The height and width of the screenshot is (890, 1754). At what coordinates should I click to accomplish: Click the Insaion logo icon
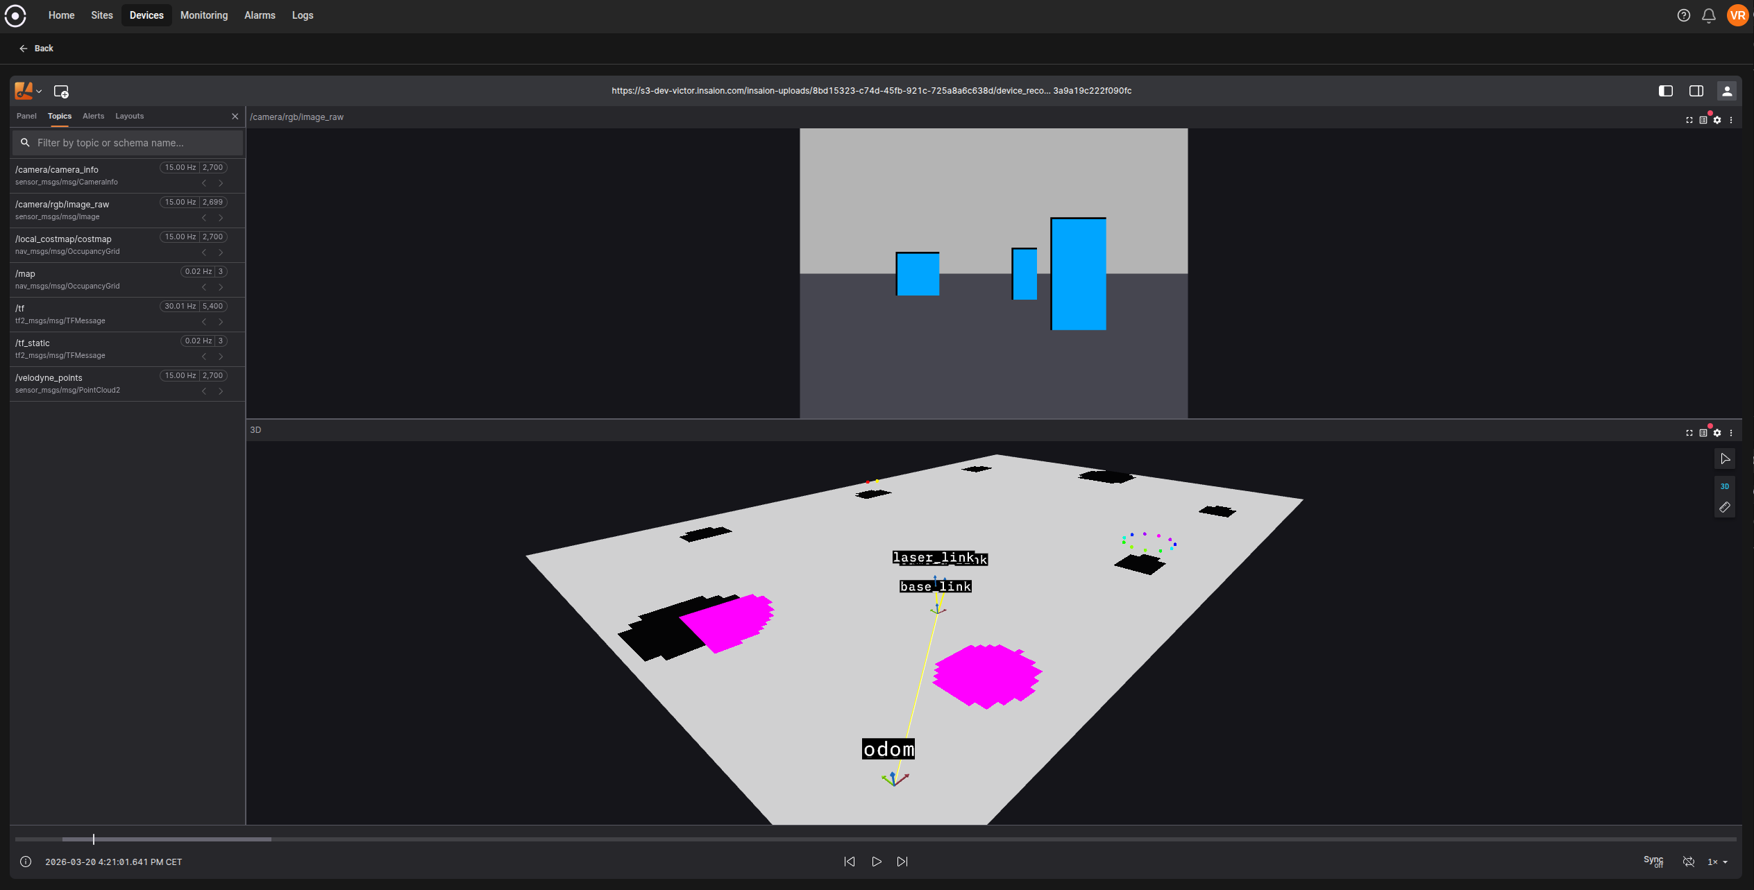tap(15, 15)
